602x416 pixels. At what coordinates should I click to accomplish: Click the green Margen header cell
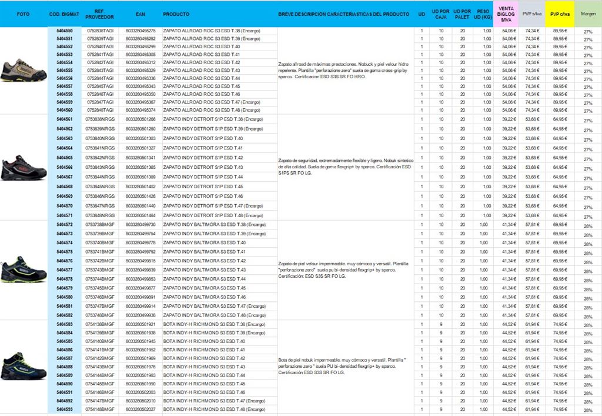[x=588, y=14]
